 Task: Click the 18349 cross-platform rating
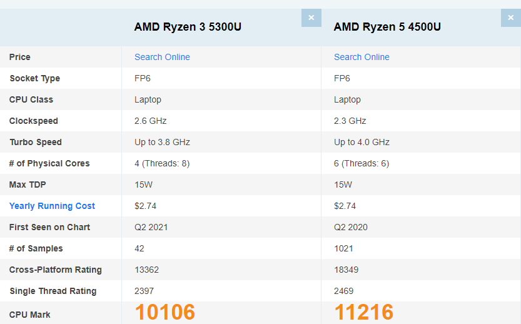click(x=346, y=270)
